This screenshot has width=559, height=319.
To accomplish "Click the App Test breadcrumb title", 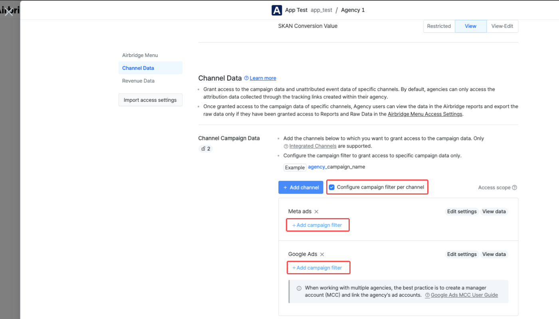I will (296, 10).
